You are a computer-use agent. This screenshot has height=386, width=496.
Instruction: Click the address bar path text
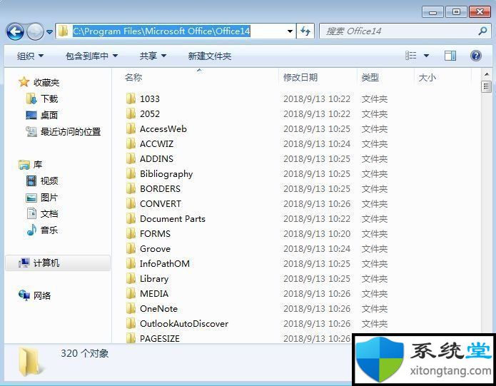coord(161,31)
